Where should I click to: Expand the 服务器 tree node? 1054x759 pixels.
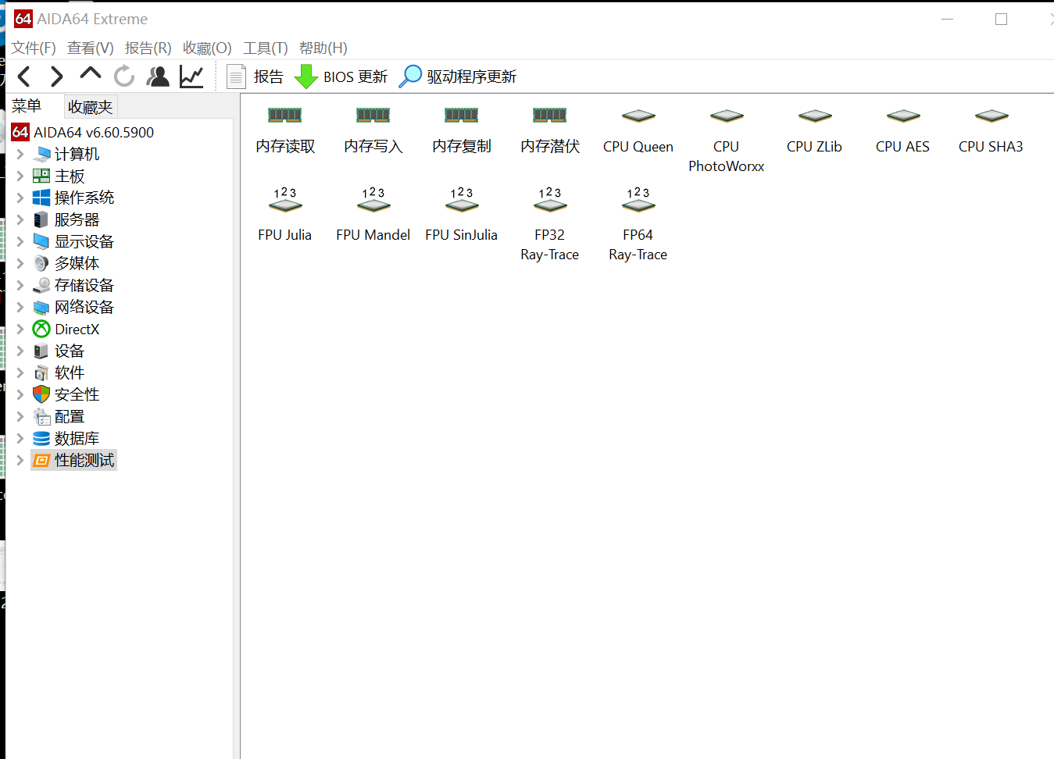pos(20,219)
